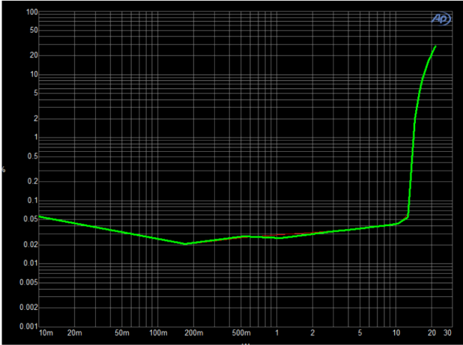Viewport: 463px width, 345px height.
Task: Click the top end of the green curve
Action: [x=435, y=46]
